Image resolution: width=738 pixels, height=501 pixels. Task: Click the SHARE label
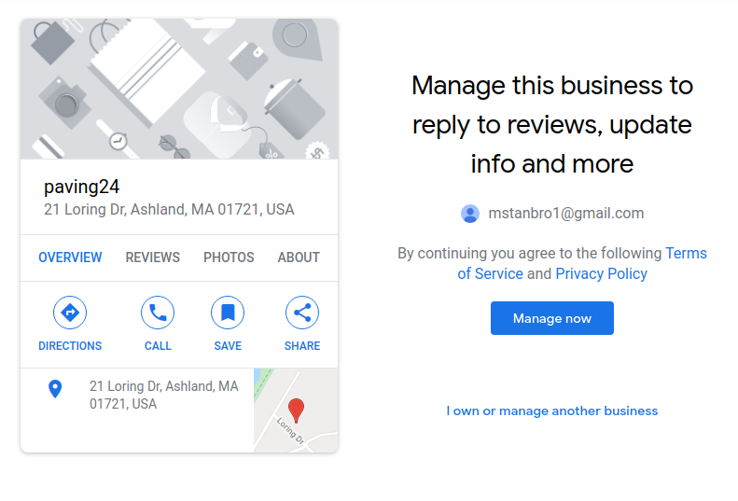[302, 345]
